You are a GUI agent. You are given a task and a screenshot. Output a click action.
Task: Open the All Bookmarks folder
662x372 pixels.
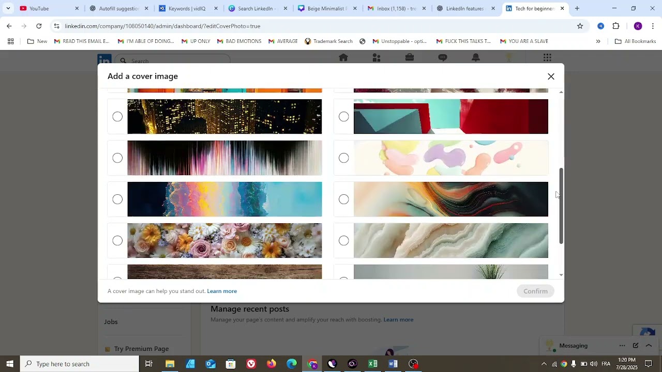[x=635, y=41]
